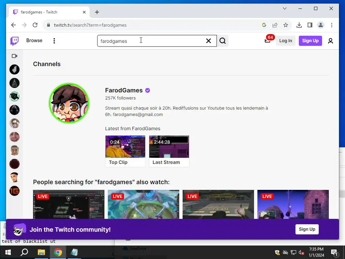Open the tab search chevron
The image size is (345, 259).
284,8
